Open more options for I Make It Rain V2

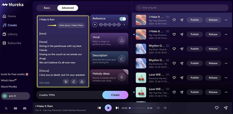[x=226, y=34]
